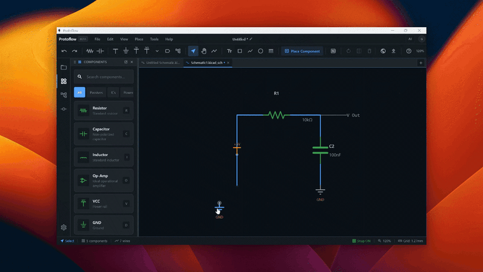483x272 pixels.
Task: Select the Text tool in the toolbar
Action: pos(229,51)
